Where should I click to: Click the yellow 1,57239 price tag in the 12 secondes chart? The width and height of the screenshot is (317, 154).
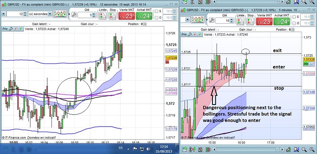(x=171, y=58)
